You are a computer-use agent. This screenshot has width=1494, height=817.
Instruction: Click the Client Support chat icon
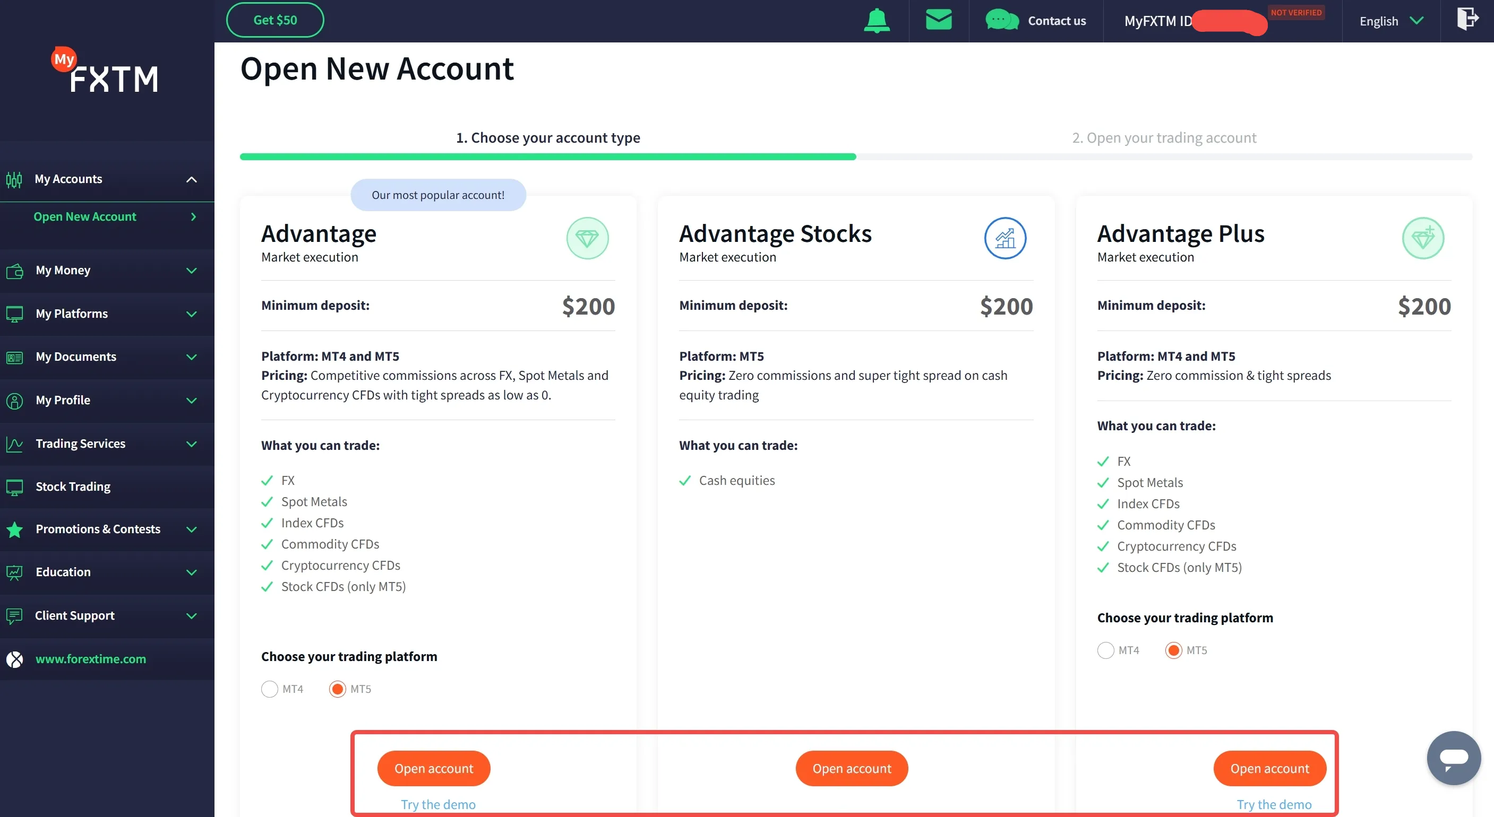click(x=14, y=616)
